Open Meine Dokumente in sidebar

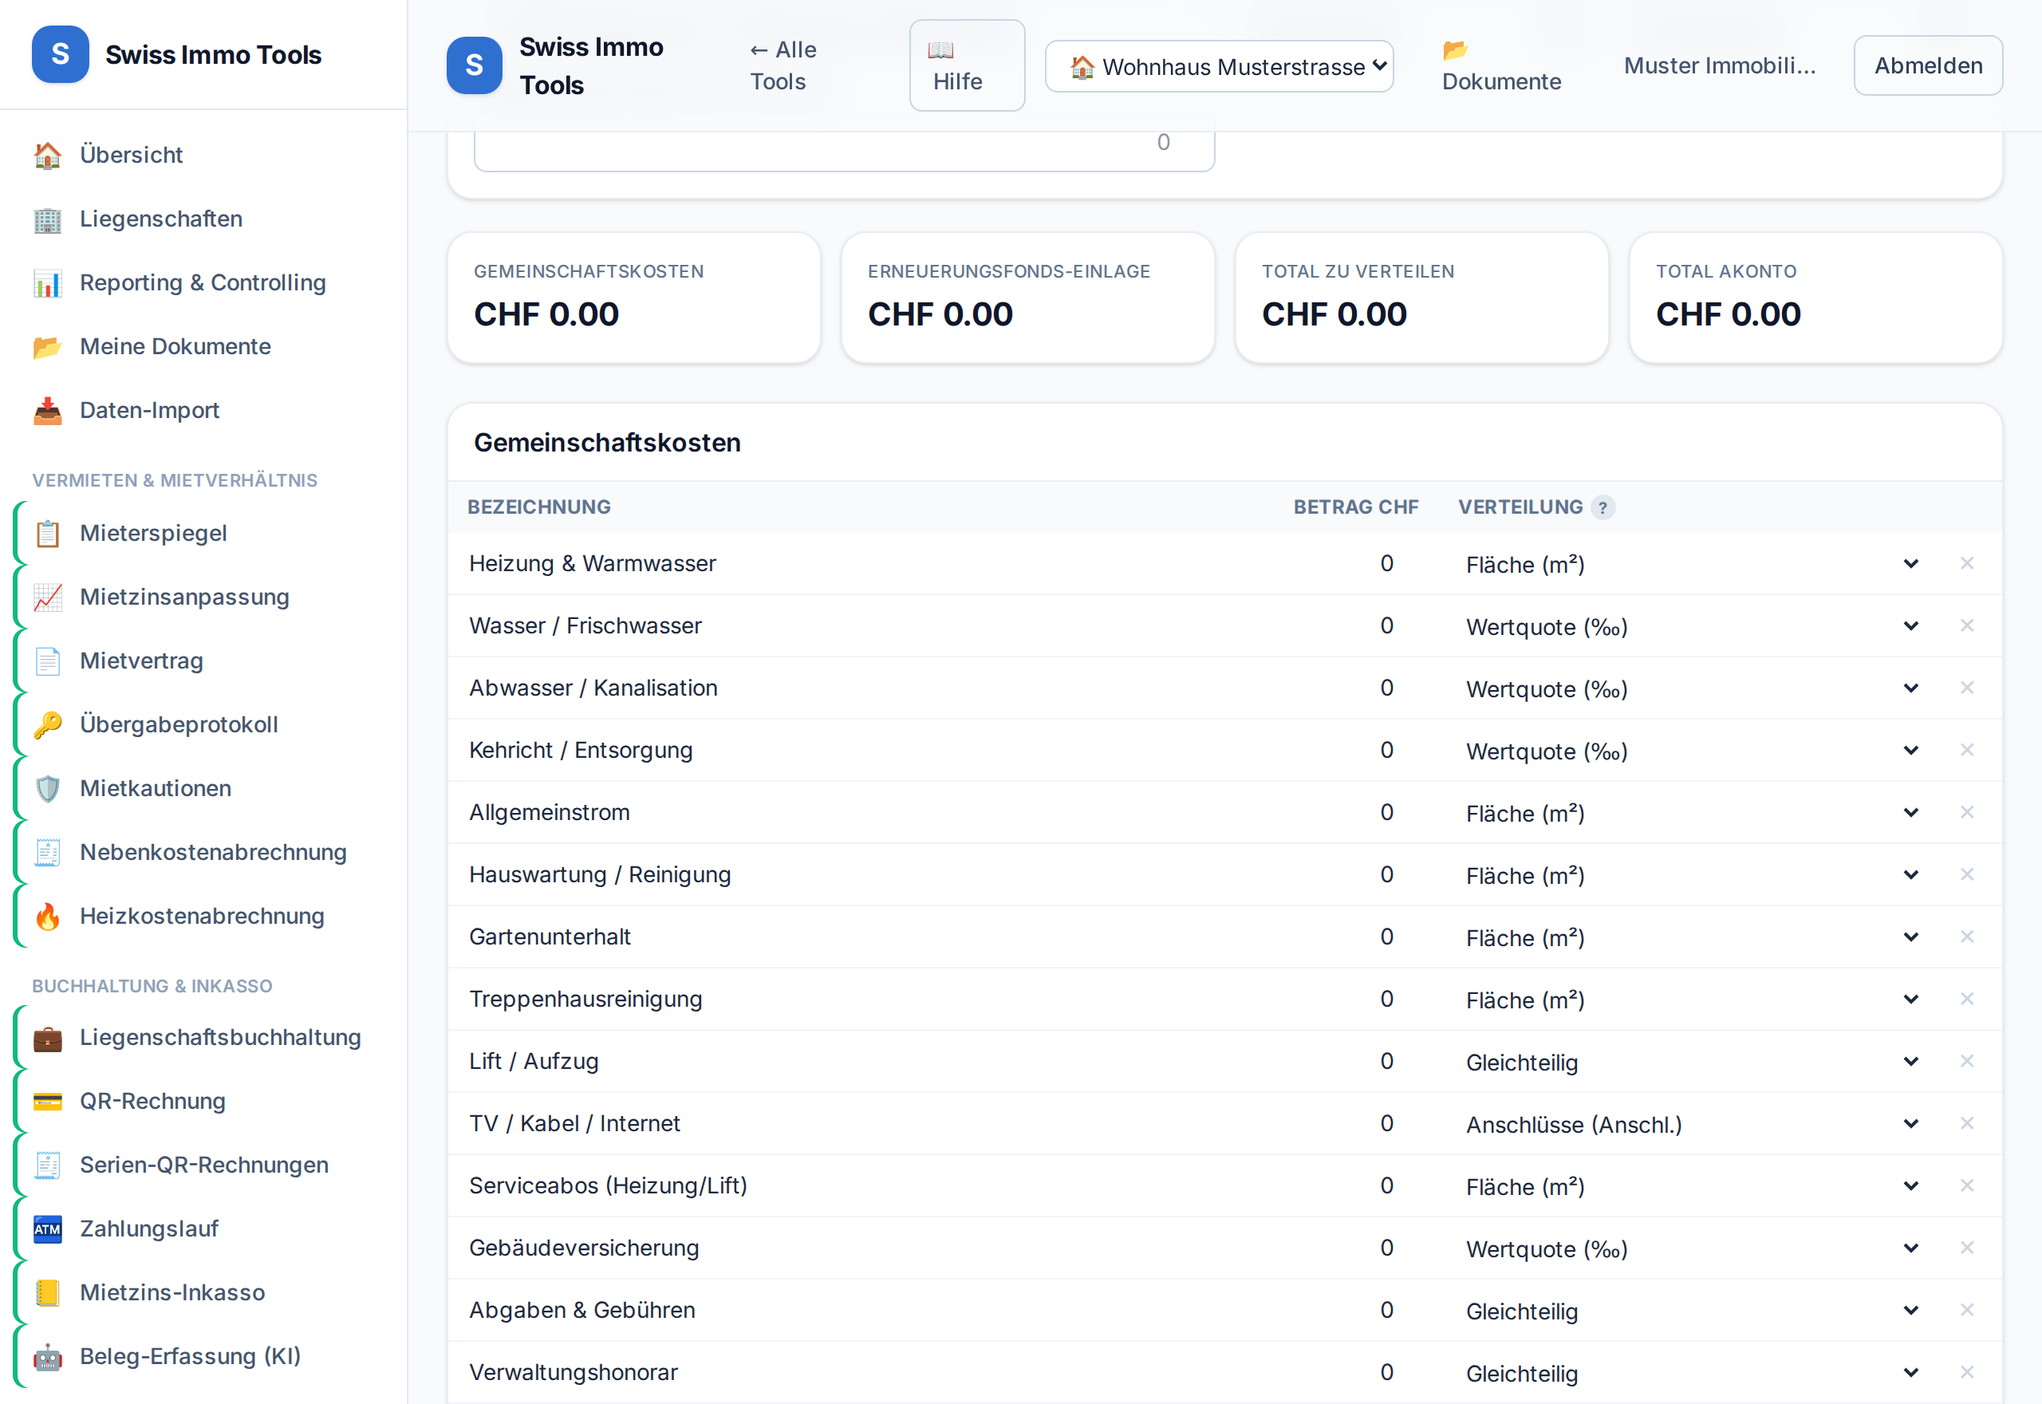[x=203, y=346]
